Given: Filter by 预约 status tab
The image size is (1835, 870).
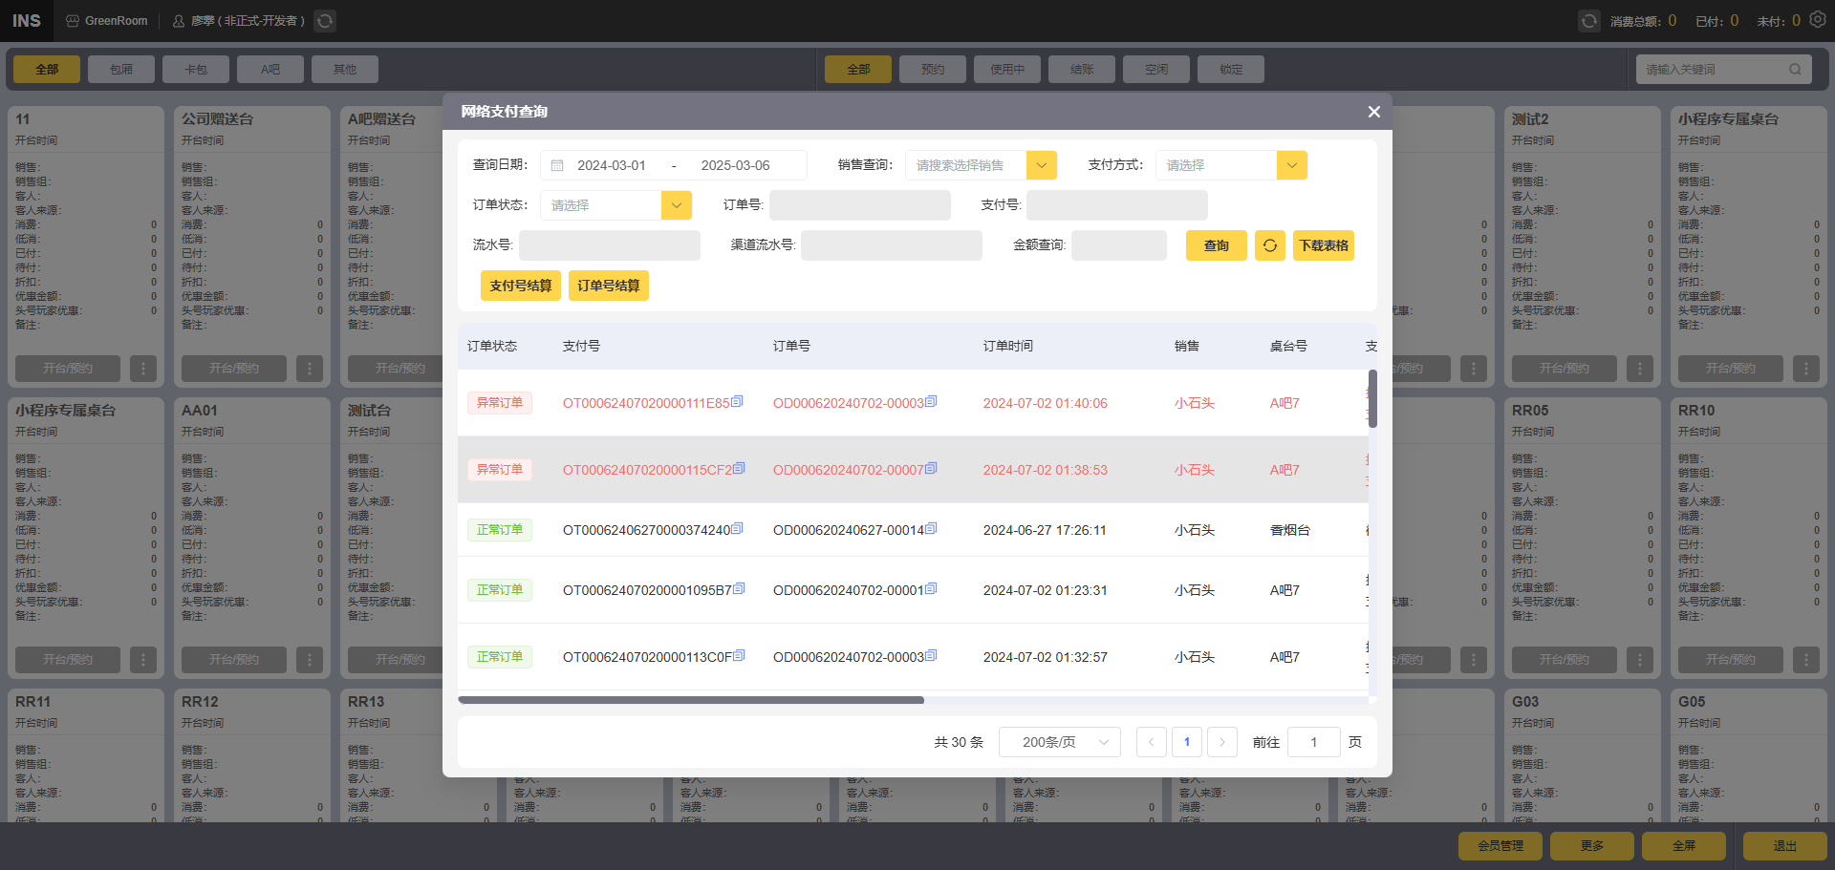Looking at the screenshot, I should (933, 69).
